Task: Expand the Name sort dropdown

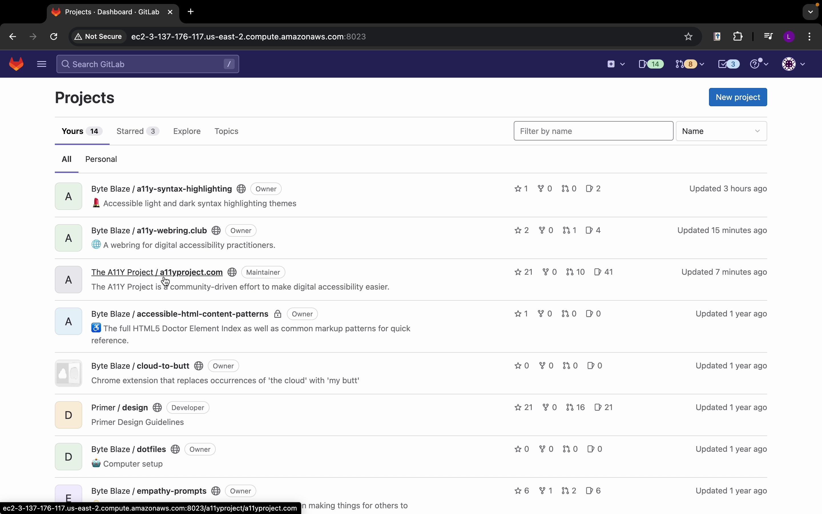Action: [721, 131]
